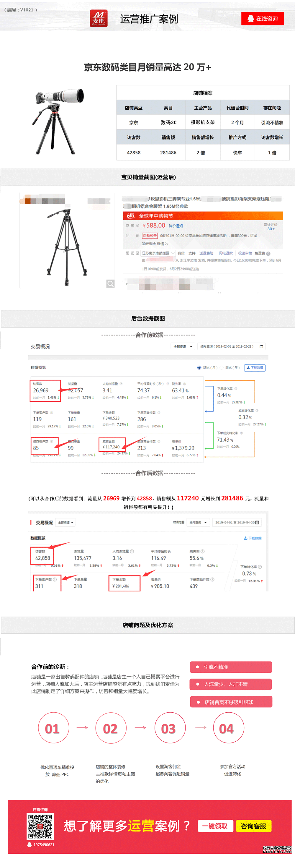Click the help icon next to 下单客户数 311
Image resolution: width=295 pixels, height=856 pixels.
tap(55, 579)
